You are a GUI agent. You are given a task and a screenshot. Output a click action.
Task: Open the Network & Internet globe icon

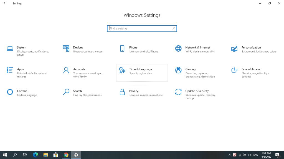pos(178,49)
